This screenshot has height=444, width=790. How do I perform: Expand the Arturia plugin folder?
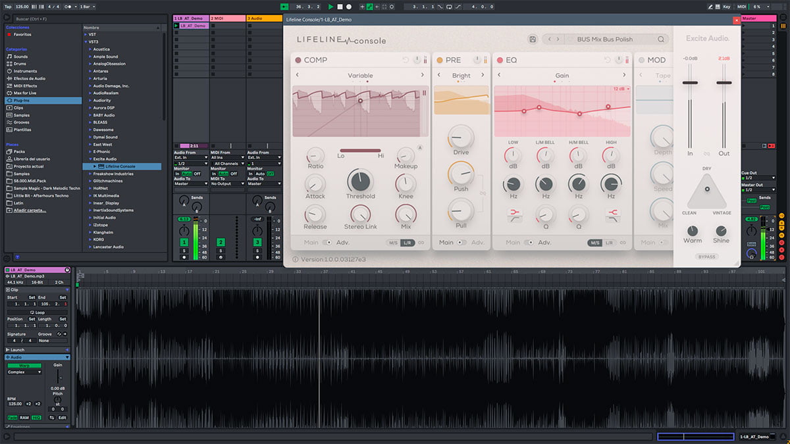[x=89, y=78]
